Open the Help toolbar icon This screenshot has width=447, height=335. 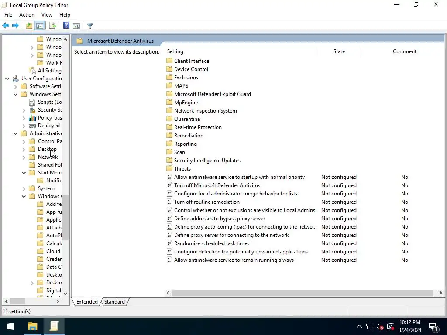(x=66, y=26)
